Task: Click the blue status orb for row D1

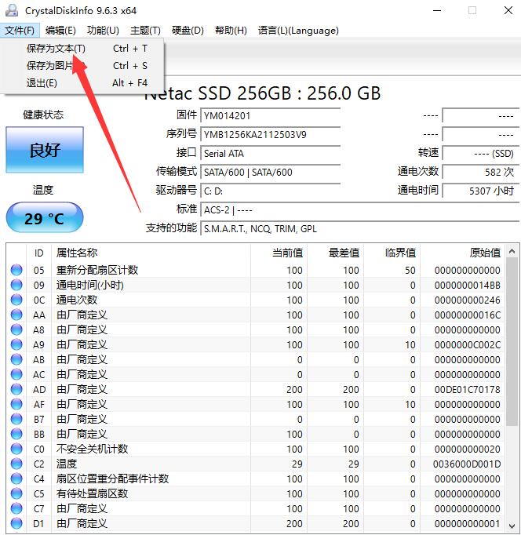Action: pos(16,523)
